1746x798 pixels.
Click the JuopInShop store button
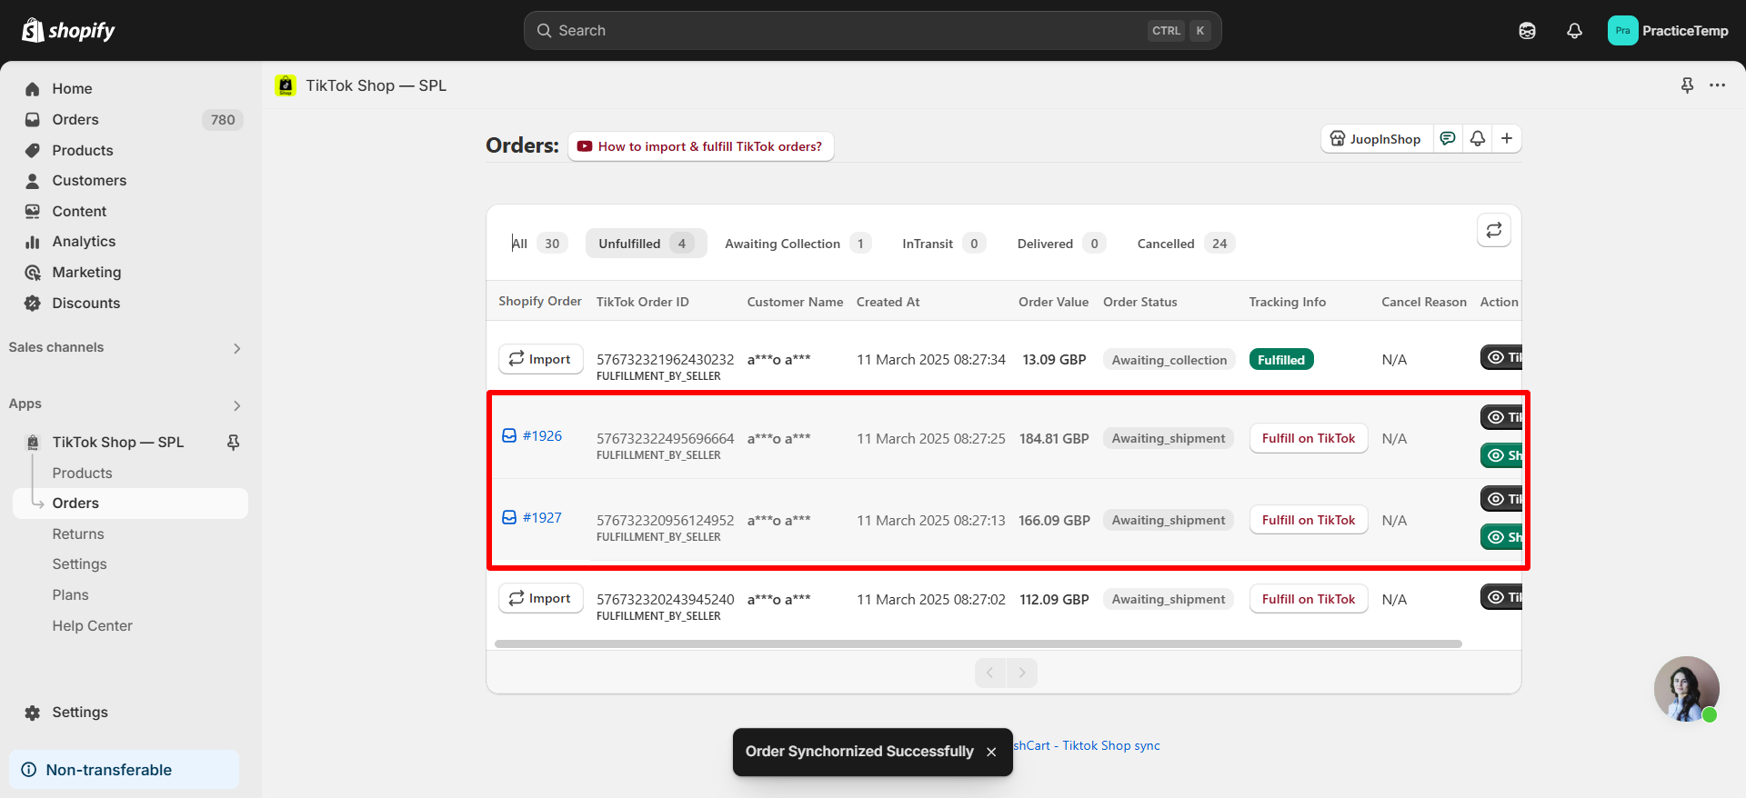pyautogui.click(x=1376, y=139)
